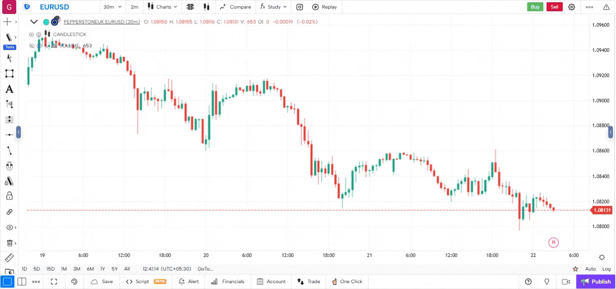Open chart settings gear in top bar

[x=572, y=7]
